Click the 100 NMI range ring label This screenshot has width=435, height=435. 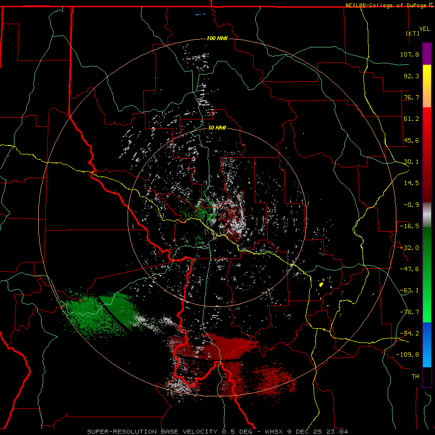click(217, 38)
